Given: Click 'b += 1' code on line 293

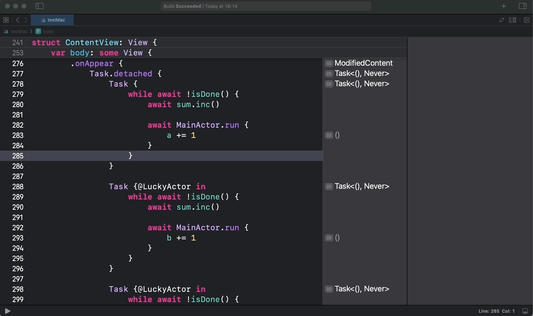Looking at the screenshot, I should (181, 238).
